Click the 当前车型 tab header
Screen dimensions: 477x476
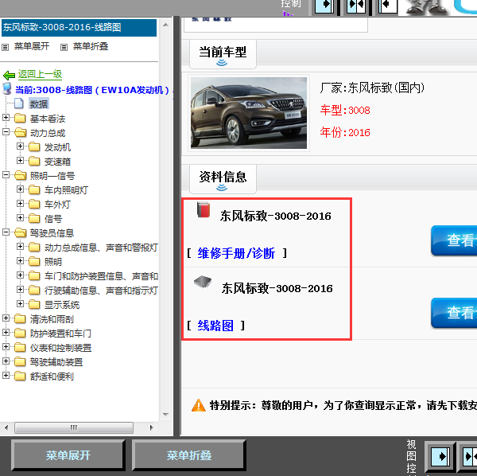(x=223, y=53)
